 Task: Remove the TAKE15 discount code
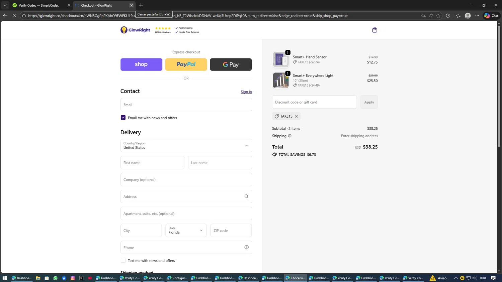[x=297, y=116]
